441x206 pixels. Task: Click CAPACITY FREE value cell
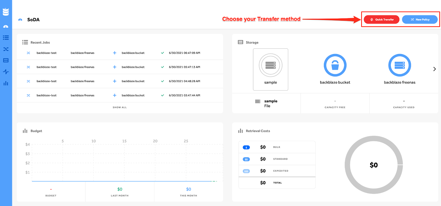pyautogui.click(x=335, y=103)
